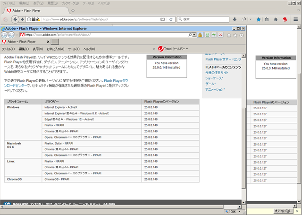Click 'Macintosh OS X' platform cell
This screenshot has width=302, height=215.
click(x=23, y=149)
